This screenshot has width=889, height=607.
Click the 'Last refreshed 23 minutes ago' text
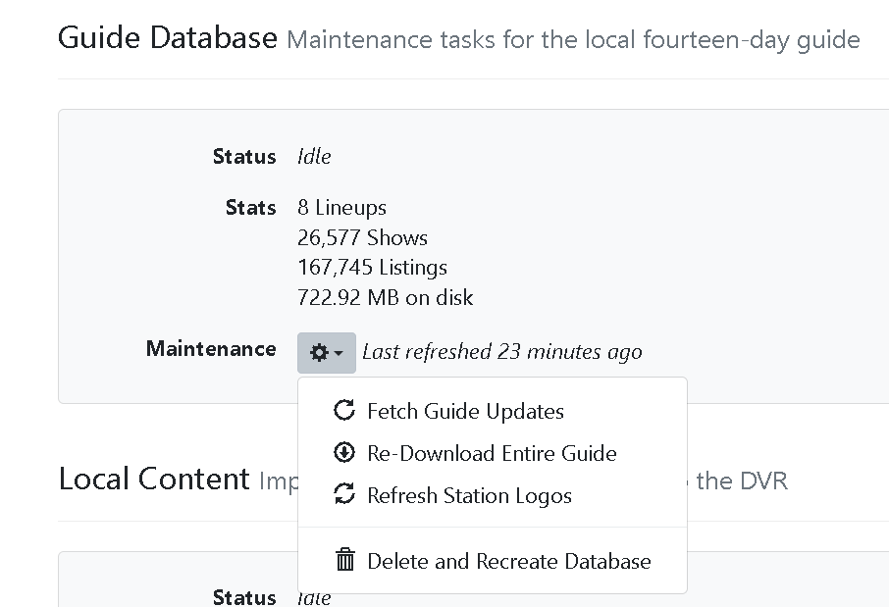tap(501, 351)
